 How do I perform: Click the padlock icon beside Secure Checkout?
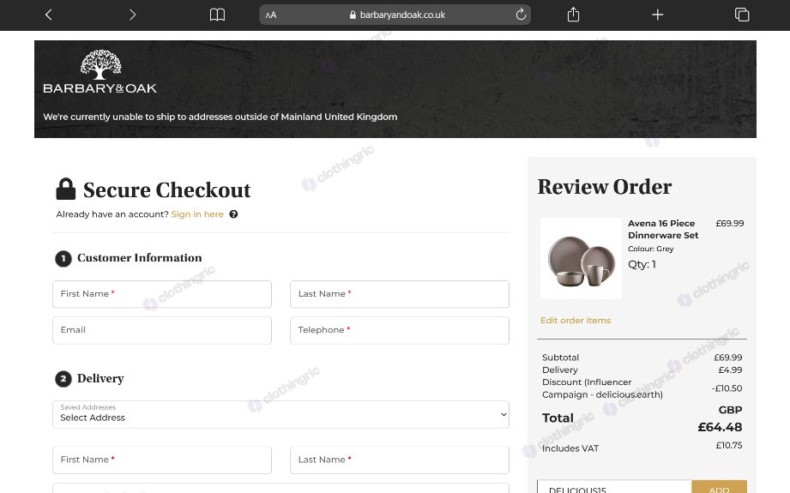tap(65, 189)
